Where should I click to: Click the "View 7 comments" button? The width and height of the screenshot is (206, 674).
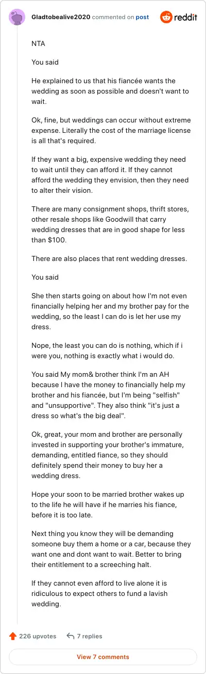pos(103,657)
